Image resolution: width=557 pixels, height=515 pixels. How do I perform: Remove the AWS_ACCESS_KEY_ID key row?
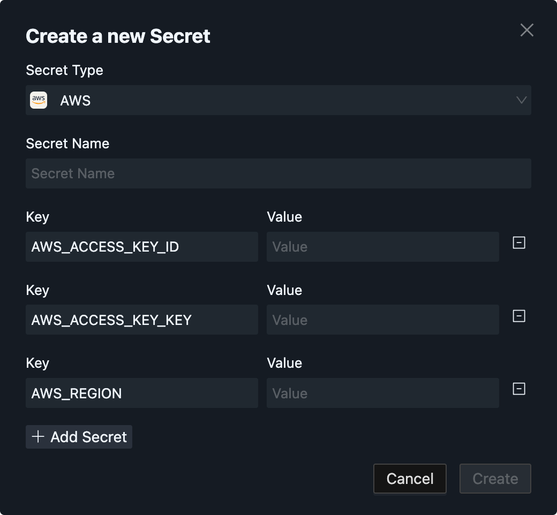tap(518, 243)
